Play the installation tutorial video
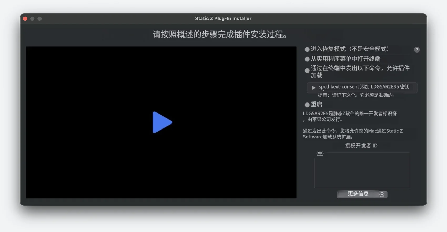 162,122
